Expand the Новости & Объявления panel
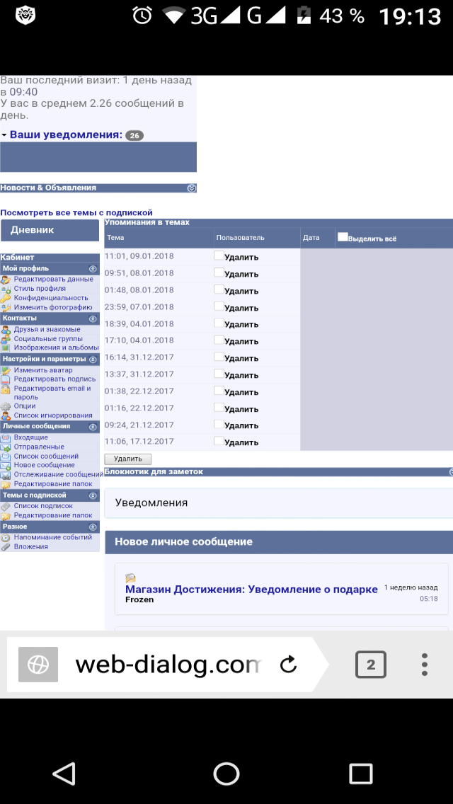This screenshot has width=453, height=804. (191, 188)
